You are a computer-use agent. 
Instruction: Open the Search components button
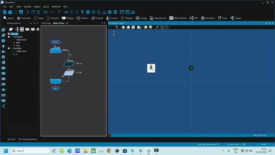tap(8, 18)
